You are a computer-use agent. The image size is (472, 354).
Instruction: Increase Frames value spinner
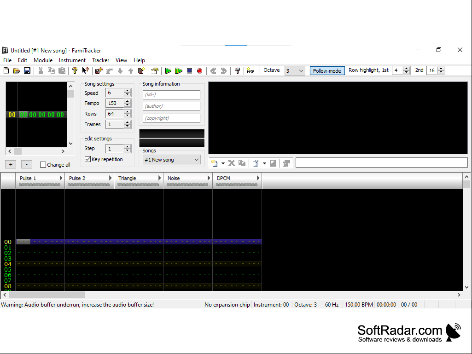[128, 122]
